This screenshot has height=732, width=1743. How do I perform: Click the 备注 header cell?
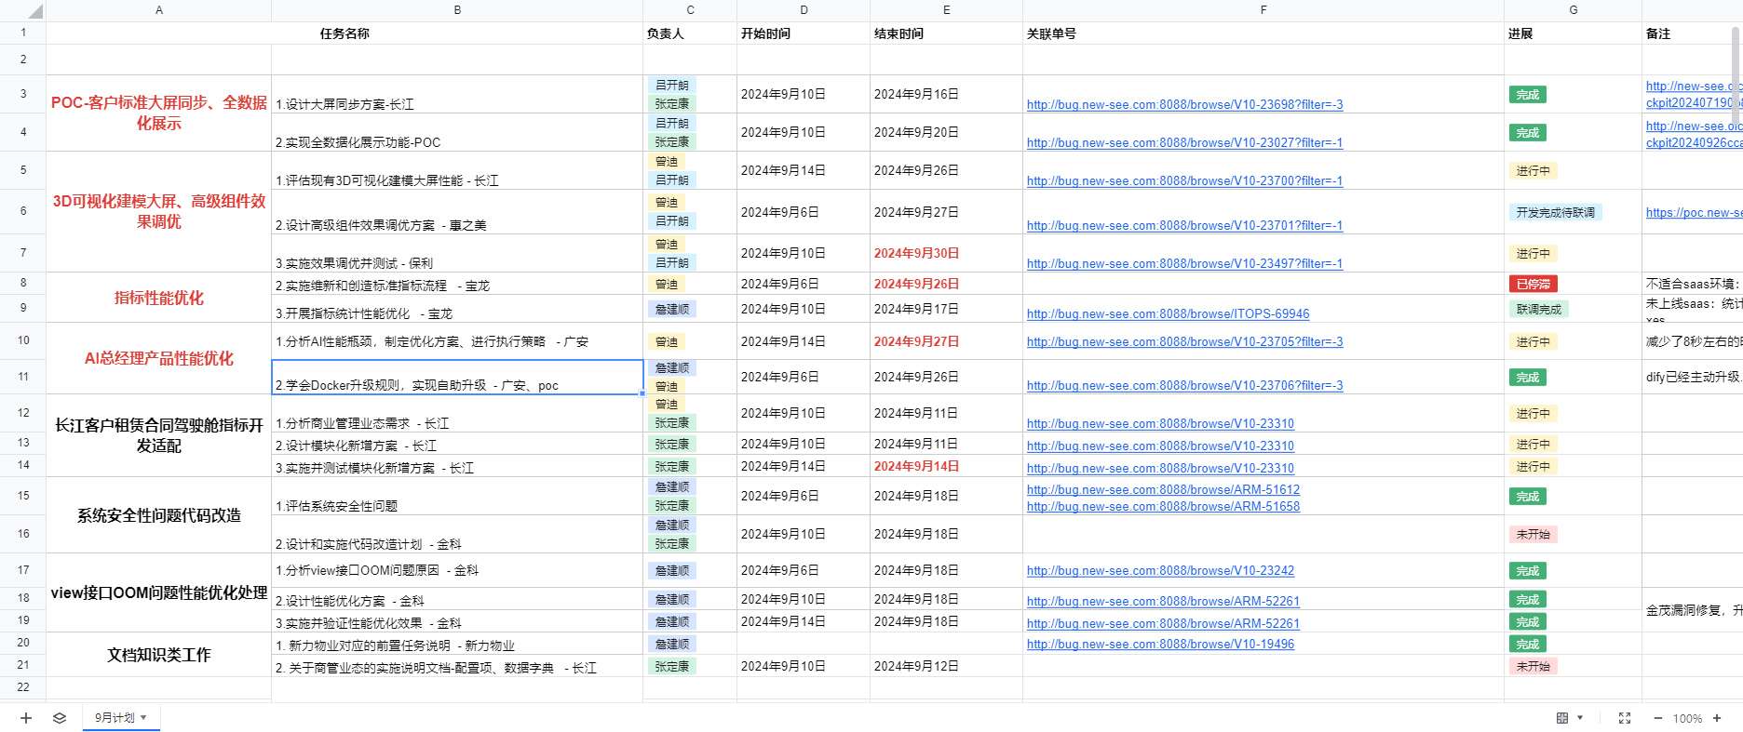coord(1692,33)
